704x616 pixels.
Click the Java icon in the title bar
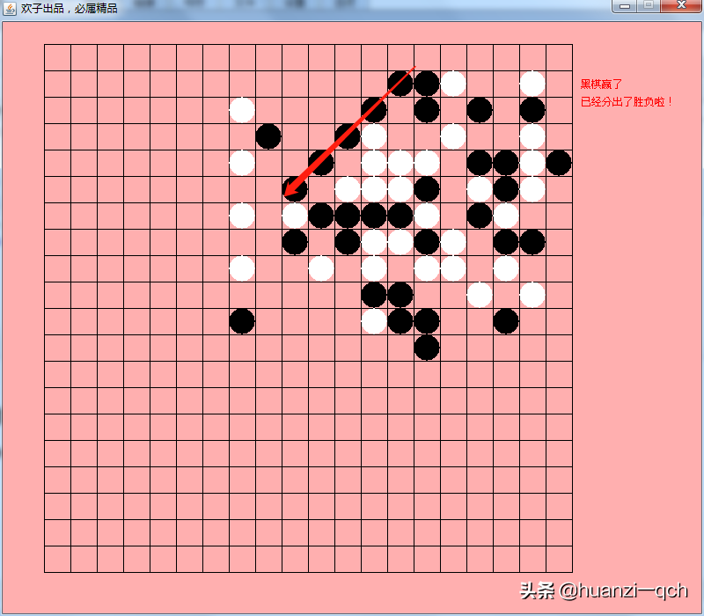(x=10, y=8)
